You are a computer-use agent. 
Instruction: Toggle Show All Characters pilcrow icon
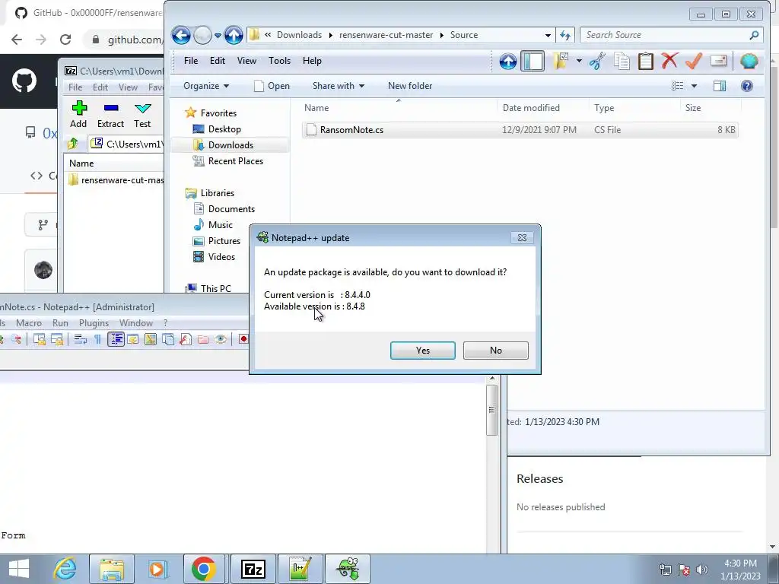tap(98, 339)
